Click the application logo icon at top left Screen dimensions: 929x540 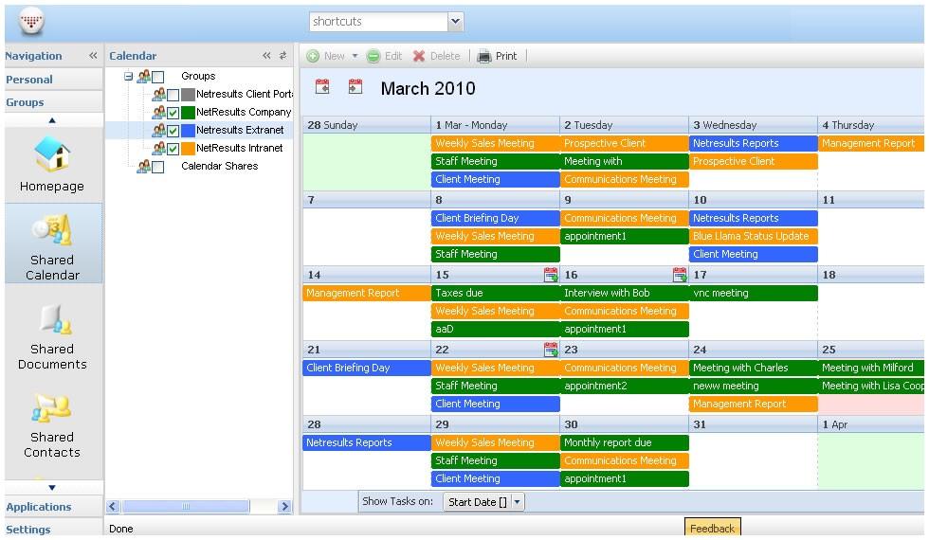pos(31,22)
